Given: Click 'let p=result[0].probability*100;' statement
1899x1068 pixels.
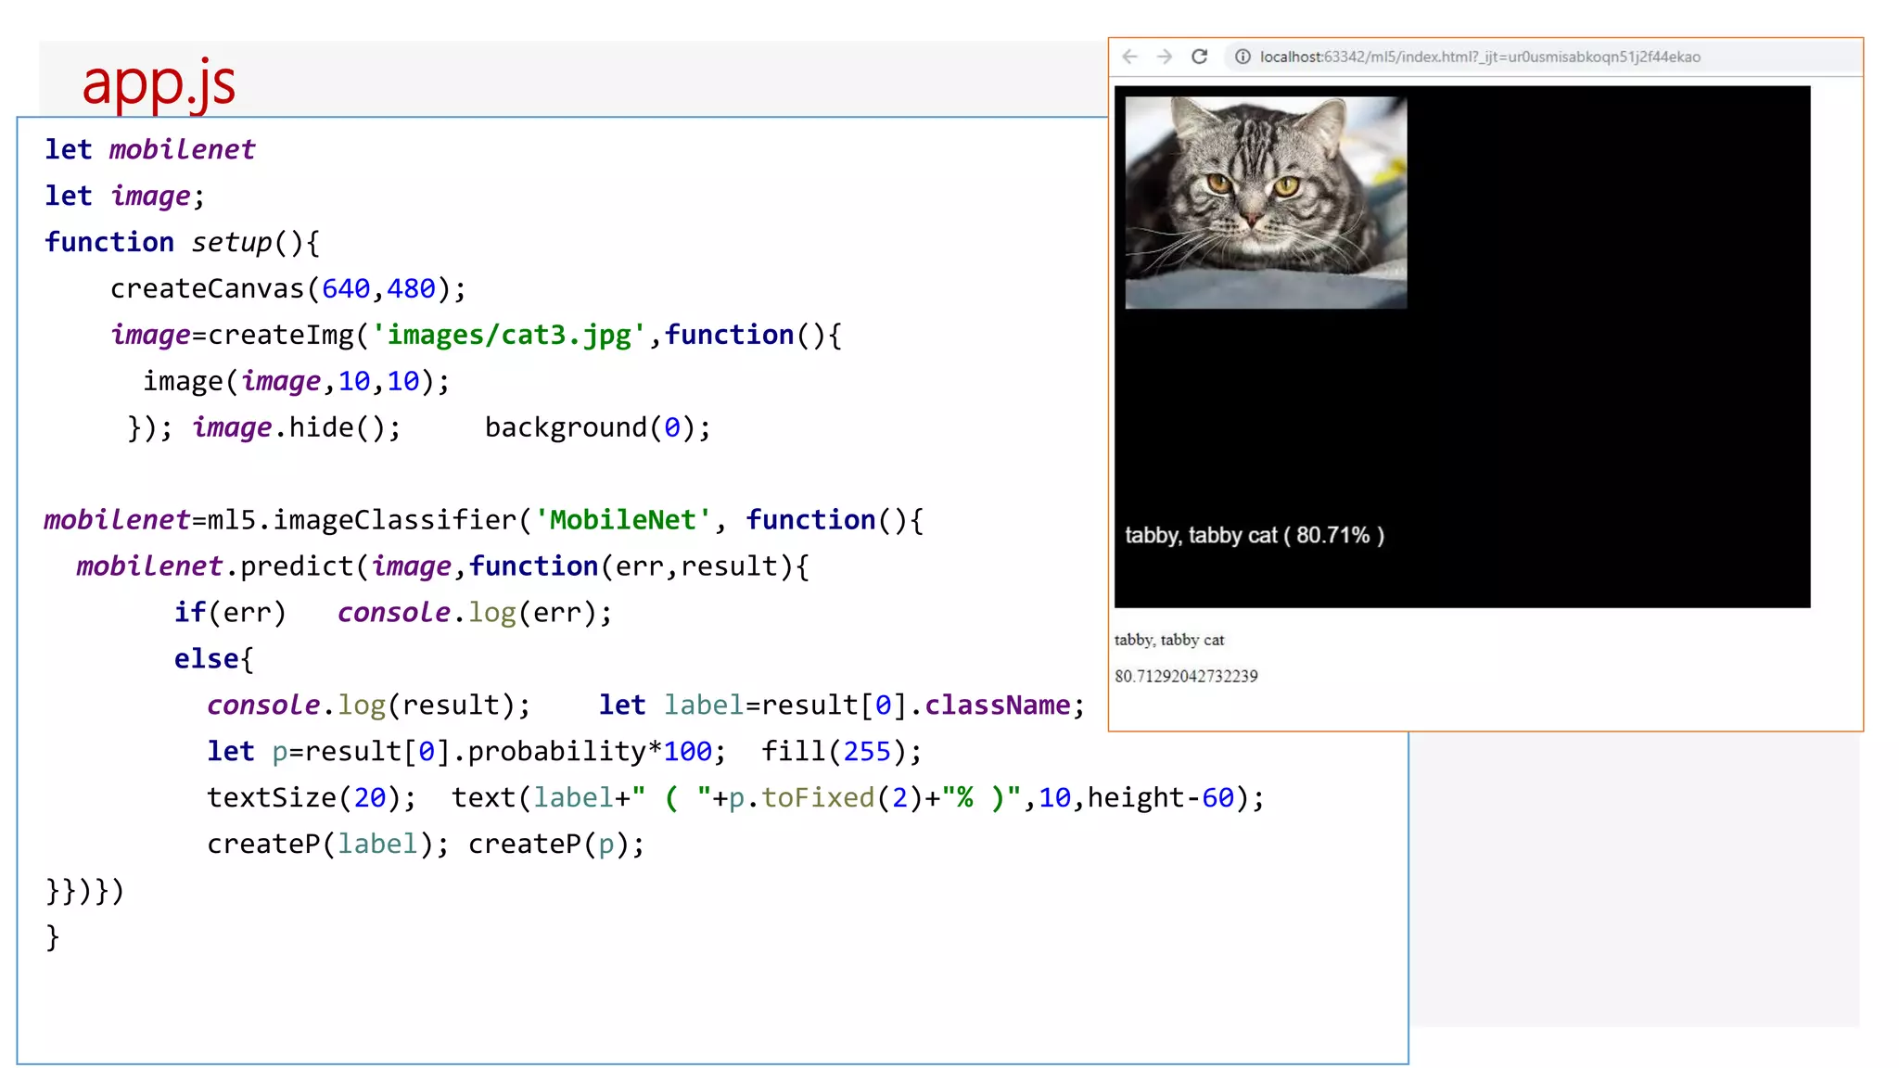Looking at the screenshot, I should (466, 752).
